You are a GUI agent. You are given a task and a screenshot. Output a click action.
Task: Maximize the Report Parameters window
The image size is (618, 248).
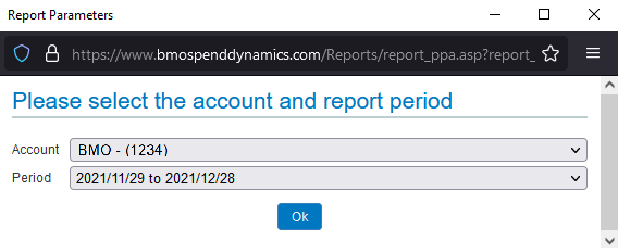tap(544, 15)
